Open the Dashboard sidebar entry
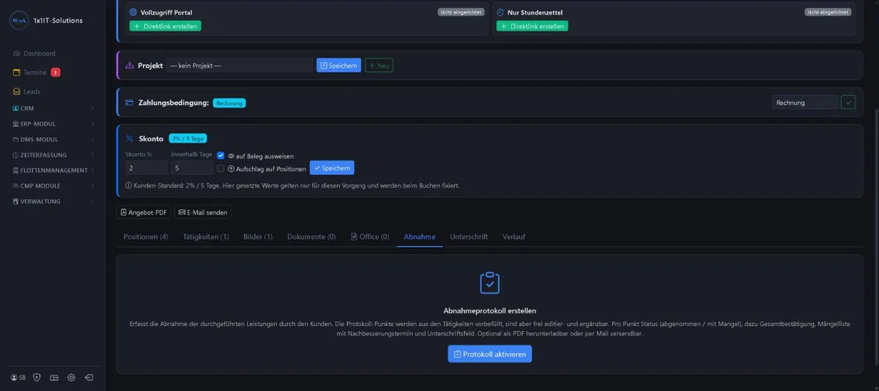This screenshot has height=391, width=879. tap(34, 53)
